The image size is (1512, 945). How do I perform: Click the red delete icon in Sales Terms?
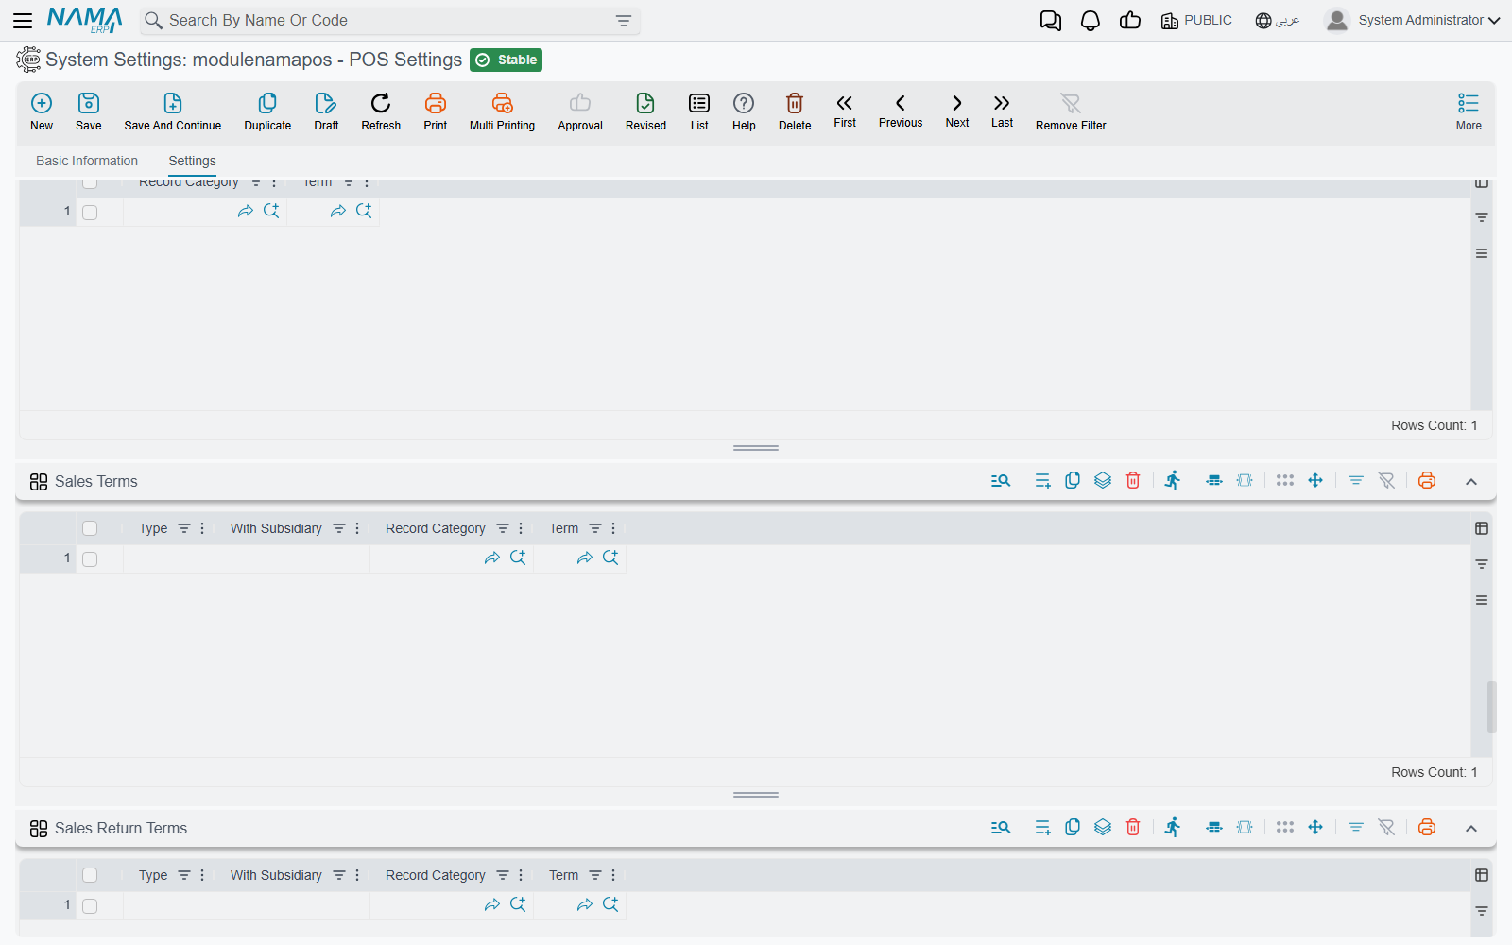(1133, 480)
